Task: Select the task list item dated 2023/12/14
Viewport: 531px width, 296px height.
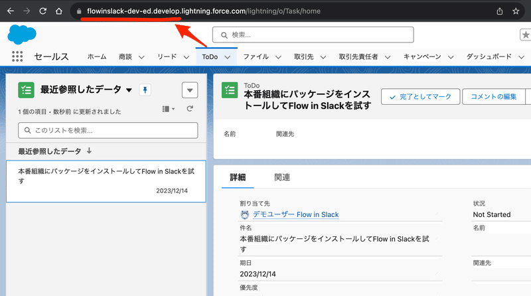Action: pos(106,181)
